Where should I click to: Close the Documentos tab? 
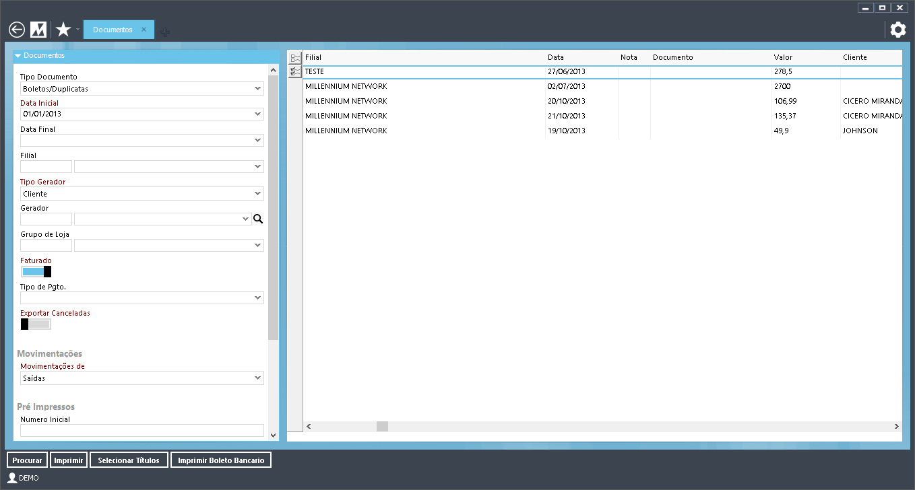(144, 30)
